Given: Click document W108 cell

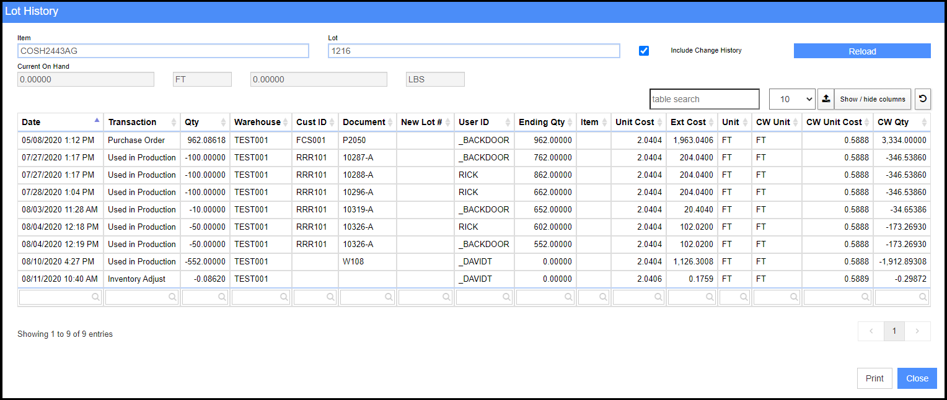Looking at the screenshot, I should click(368, 261).
